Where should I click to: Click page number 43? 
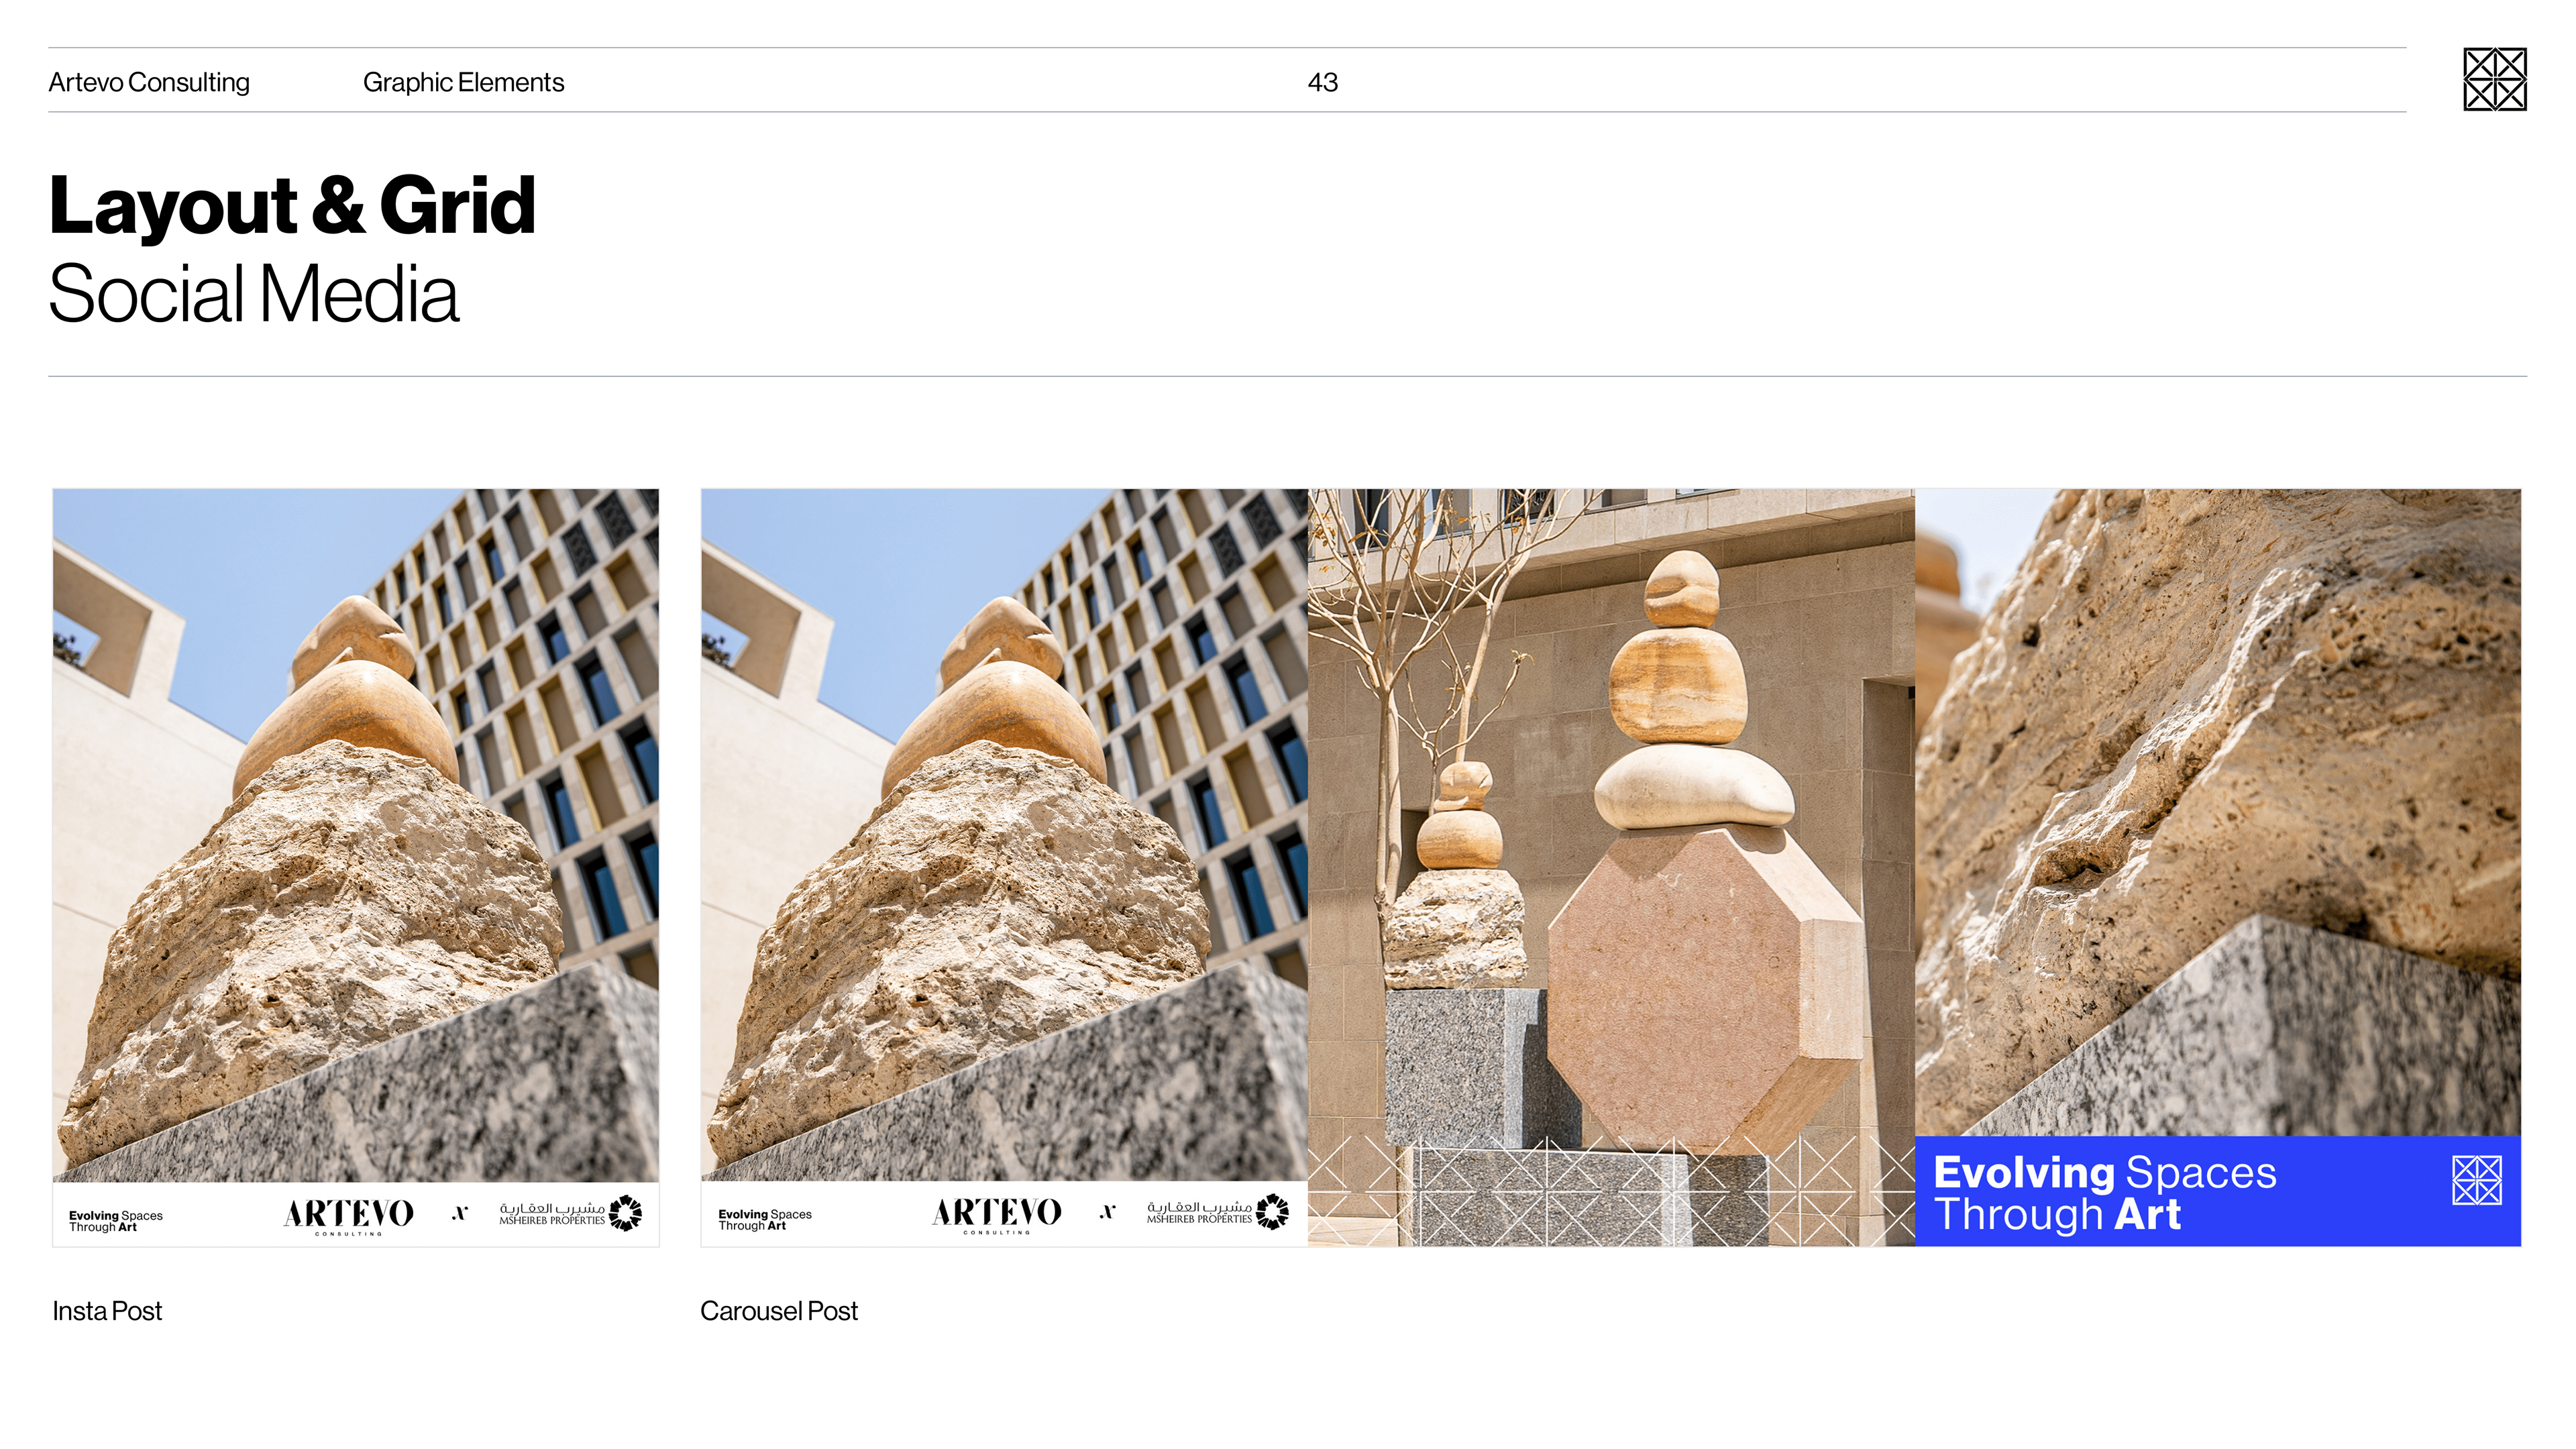[x=1322, y=82]
